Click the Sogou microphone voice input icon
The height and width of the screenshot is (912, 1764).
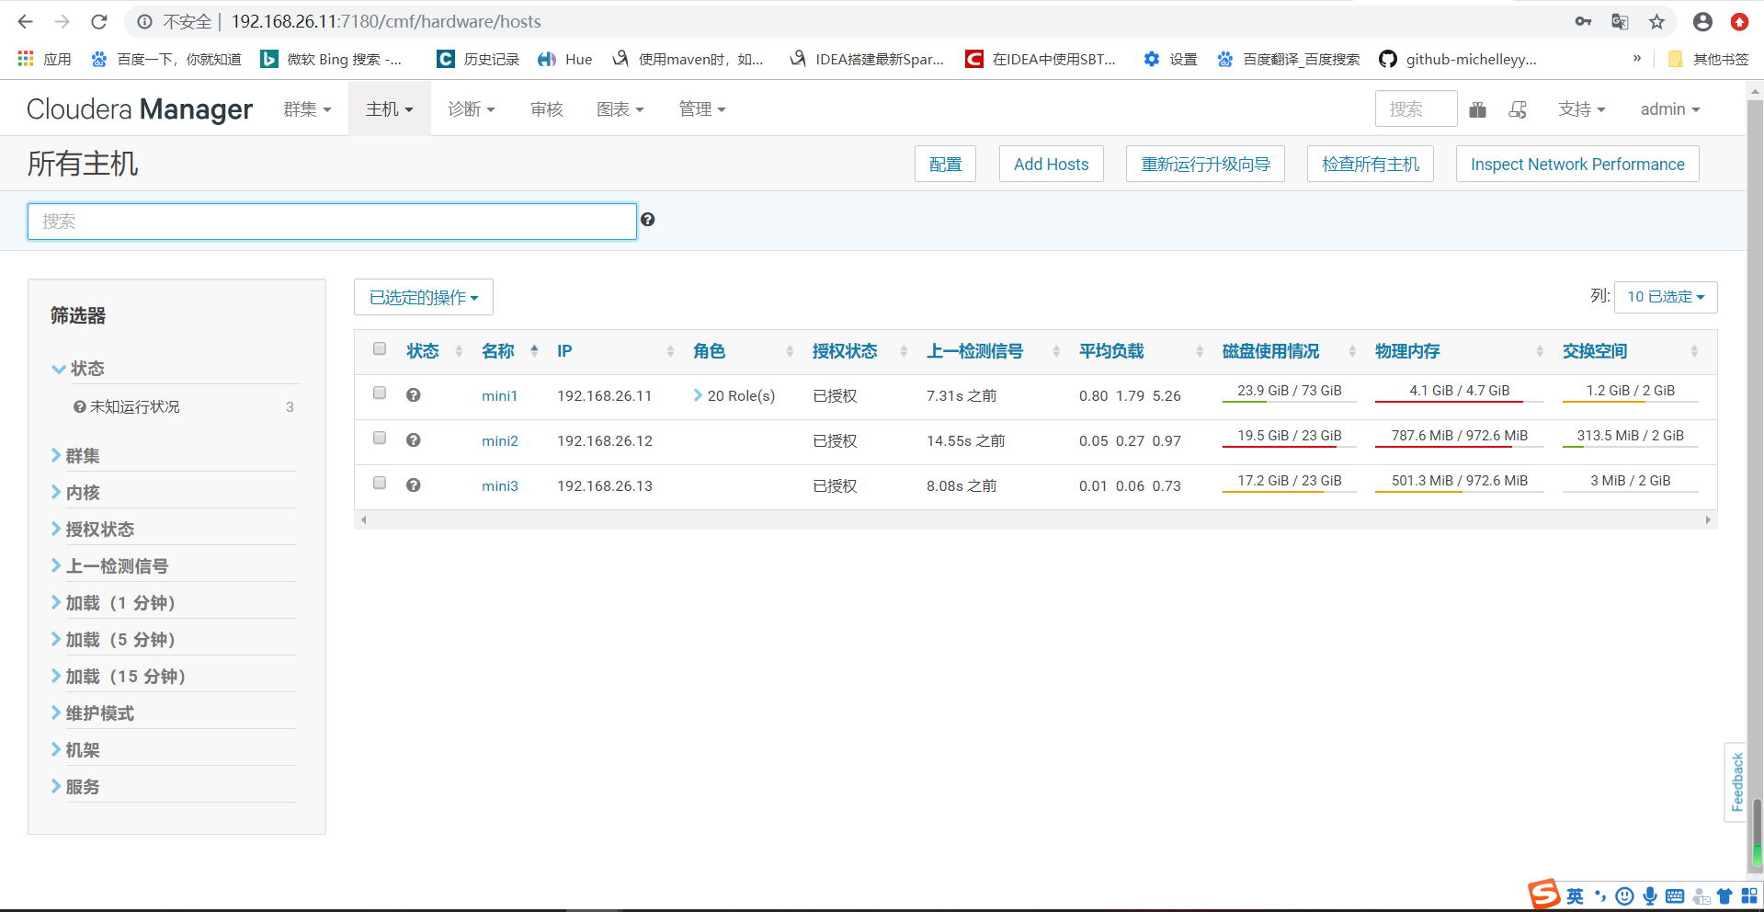point(1650,896)
